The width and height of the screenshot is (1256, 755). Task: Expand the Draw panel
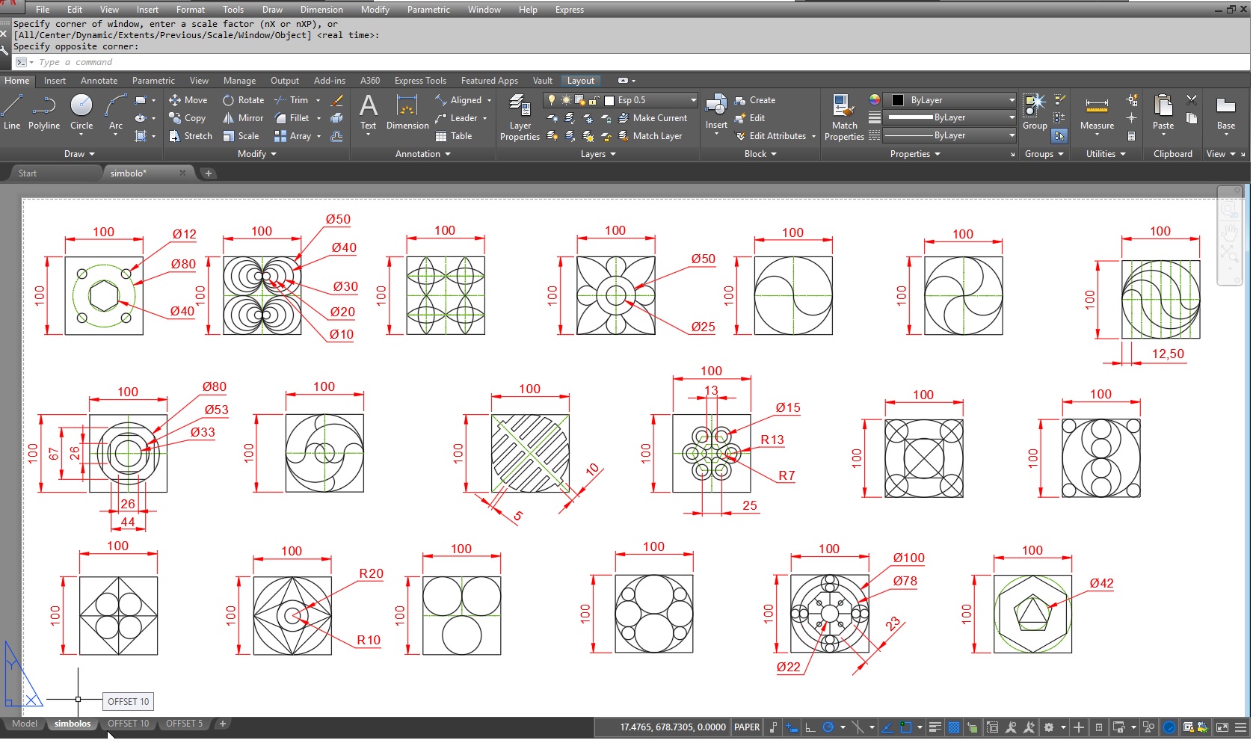80,154
